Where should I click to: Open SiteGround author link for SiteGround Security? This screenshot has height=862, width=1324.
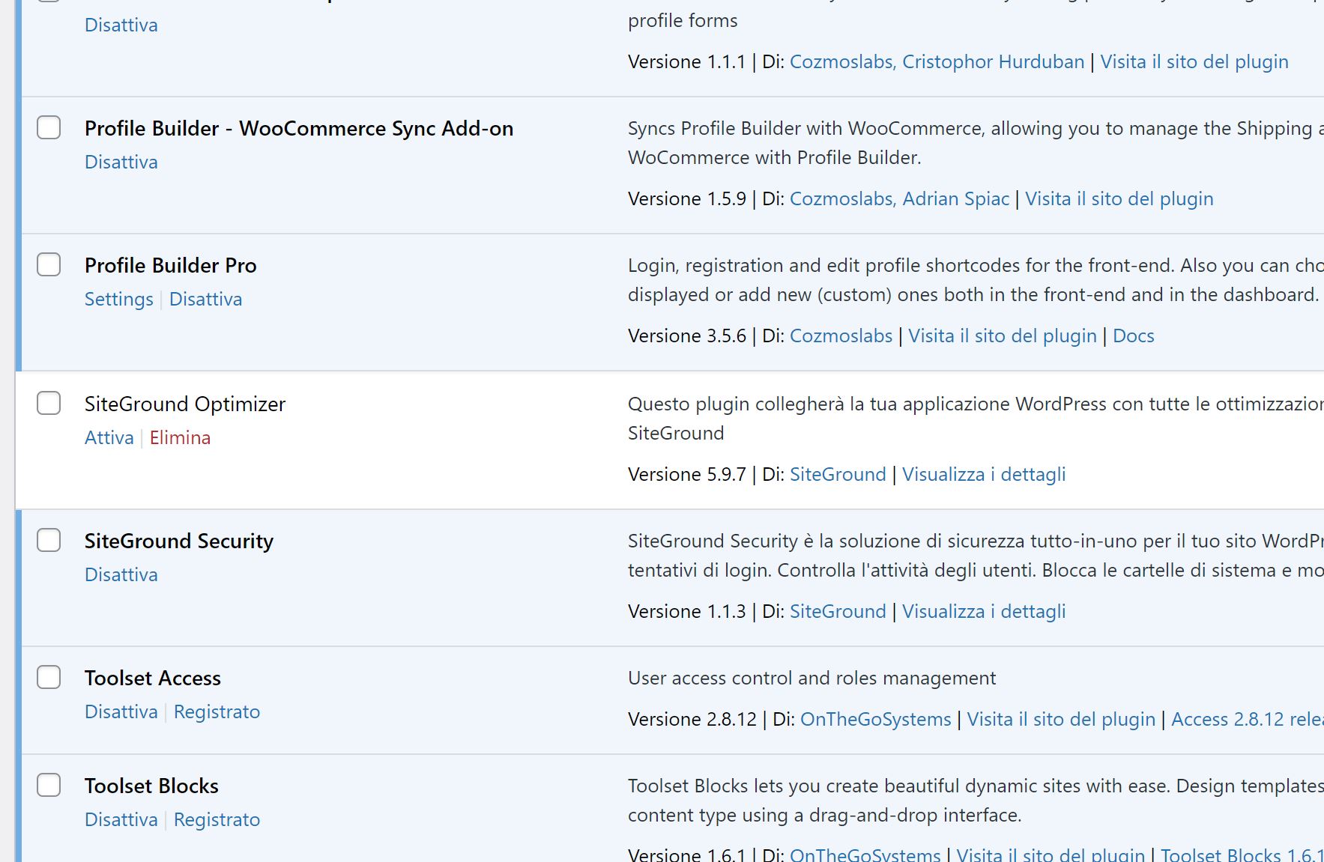[838, 611]
